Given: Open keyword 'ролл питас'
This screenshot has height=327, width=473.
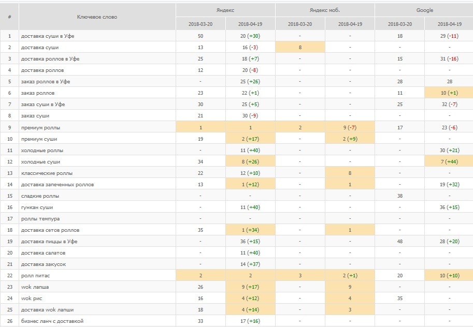Looking at the screenshot, I should click(x=35, y=276).
